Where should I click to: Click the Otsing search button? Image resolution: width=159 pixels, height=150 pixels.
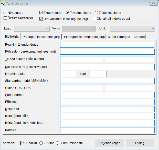(x=140, y=143)
